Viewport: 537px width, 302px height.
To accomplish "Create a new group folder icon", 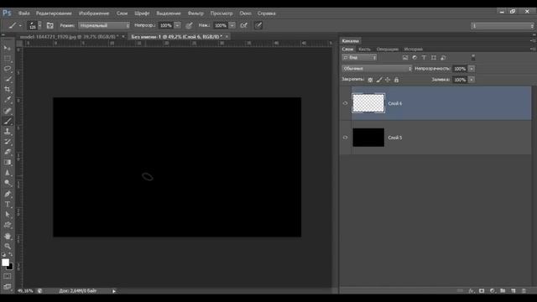I will [503, 291].
